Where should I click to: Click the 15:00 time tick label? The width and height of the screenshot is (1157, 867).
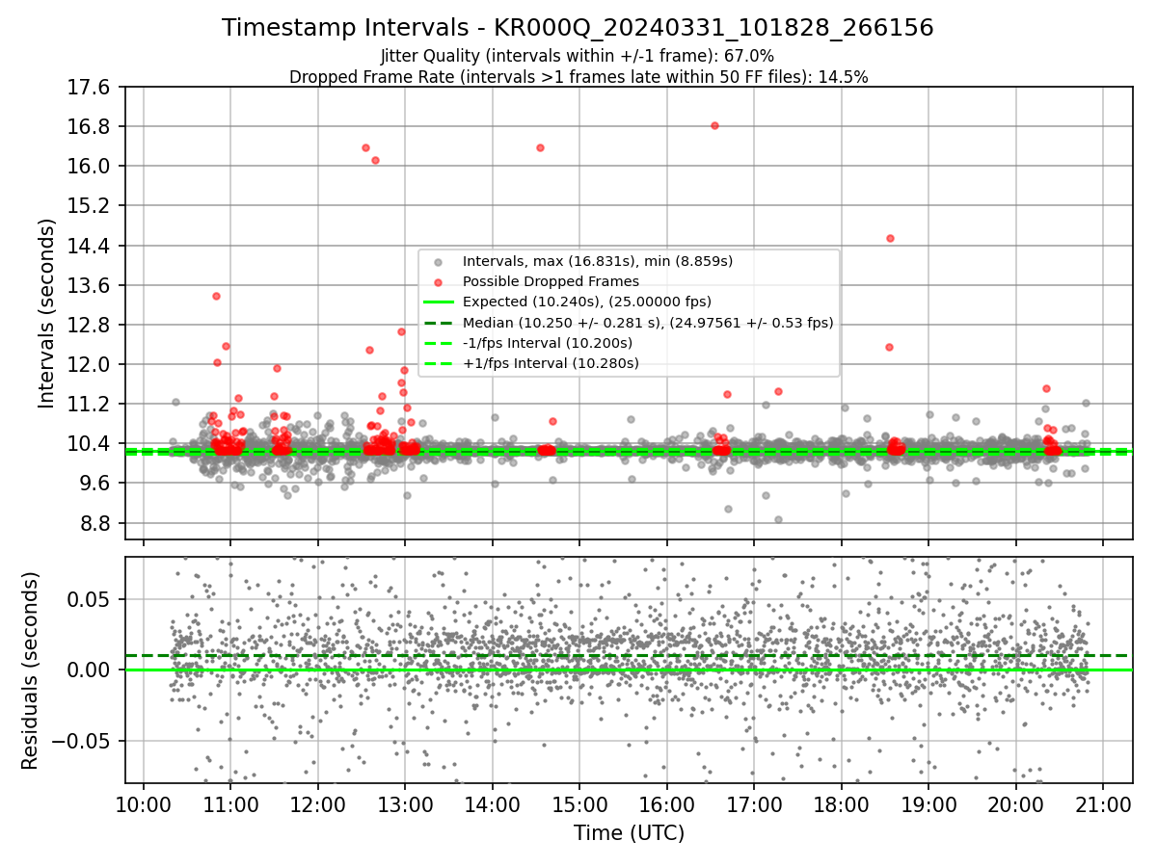pyautogui.click(x=579, y=804)
